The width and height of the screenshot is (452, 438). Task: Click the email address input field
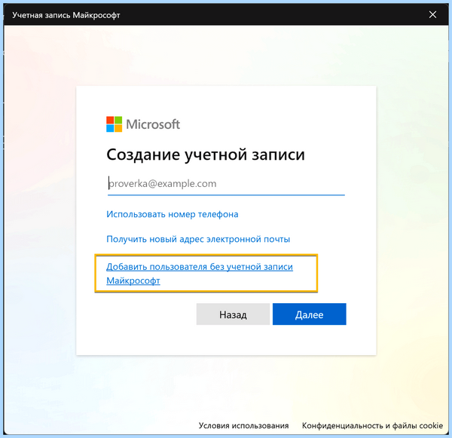click(226, 183)
